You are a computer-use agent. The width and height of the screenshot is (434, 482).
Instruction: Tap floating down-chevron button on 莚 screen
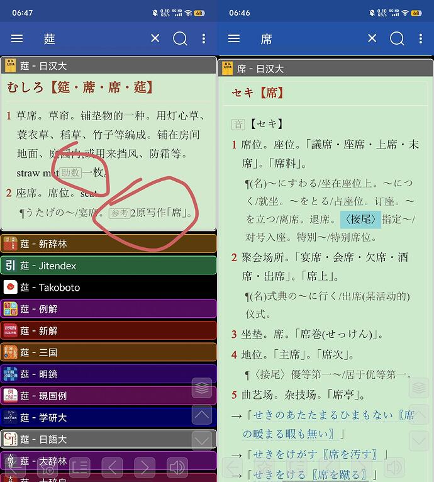pos(202,441)
